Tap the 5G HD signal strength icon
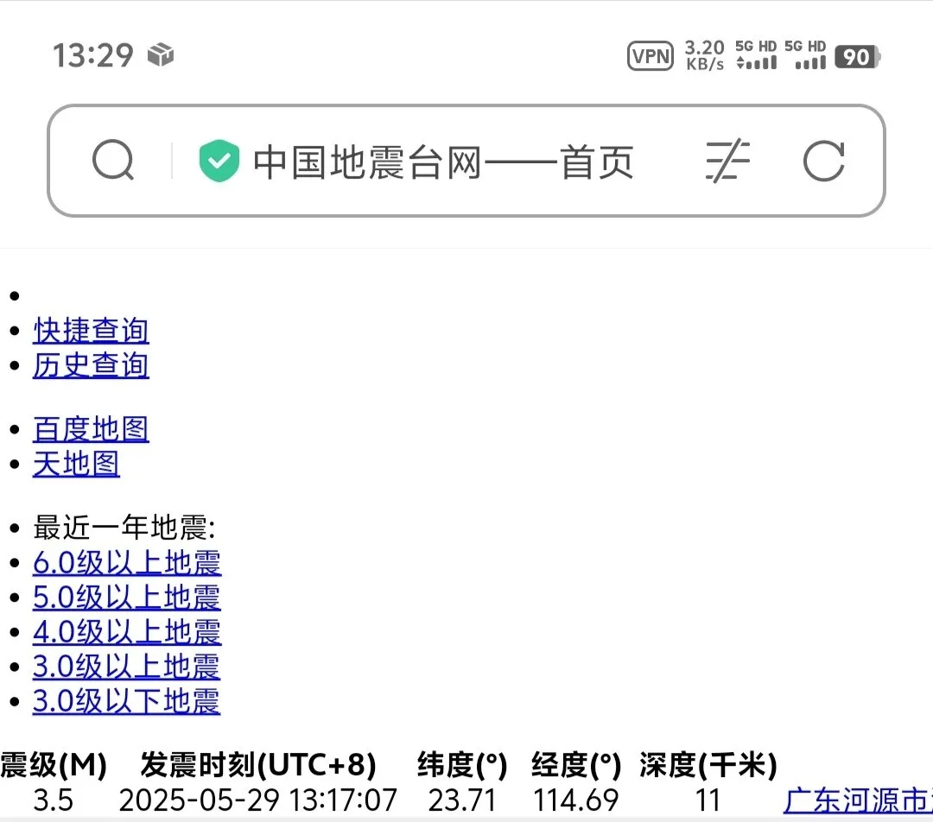This screenshot has width=933, height=822. pyautogui.click(x=756, y=55)
